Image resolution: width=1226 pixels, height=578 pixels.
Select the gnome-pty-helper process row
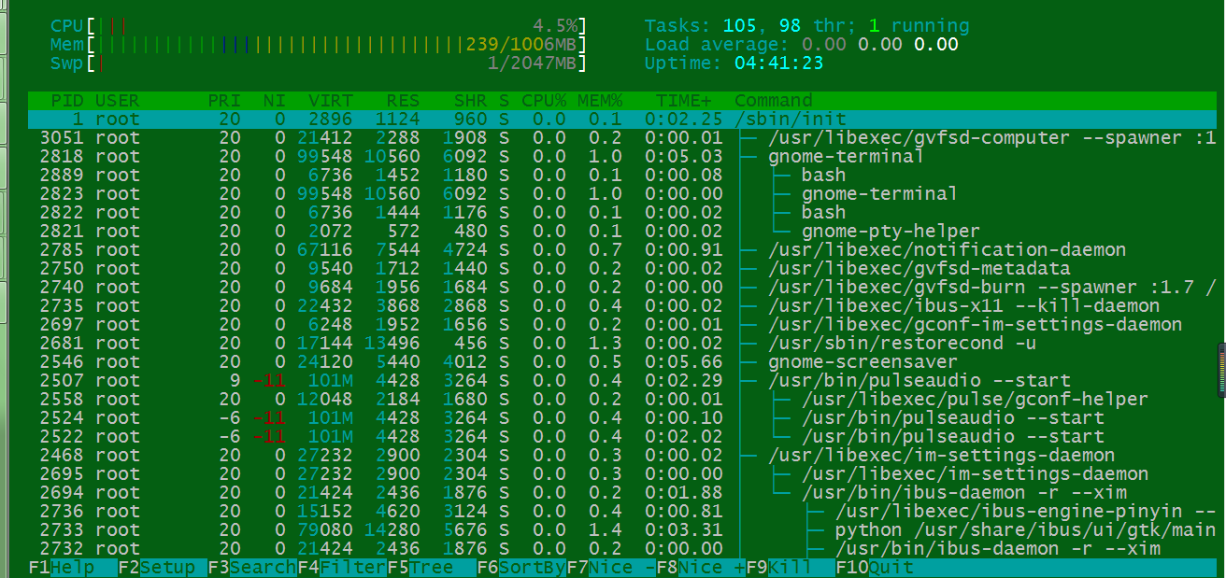coord(622,231)
